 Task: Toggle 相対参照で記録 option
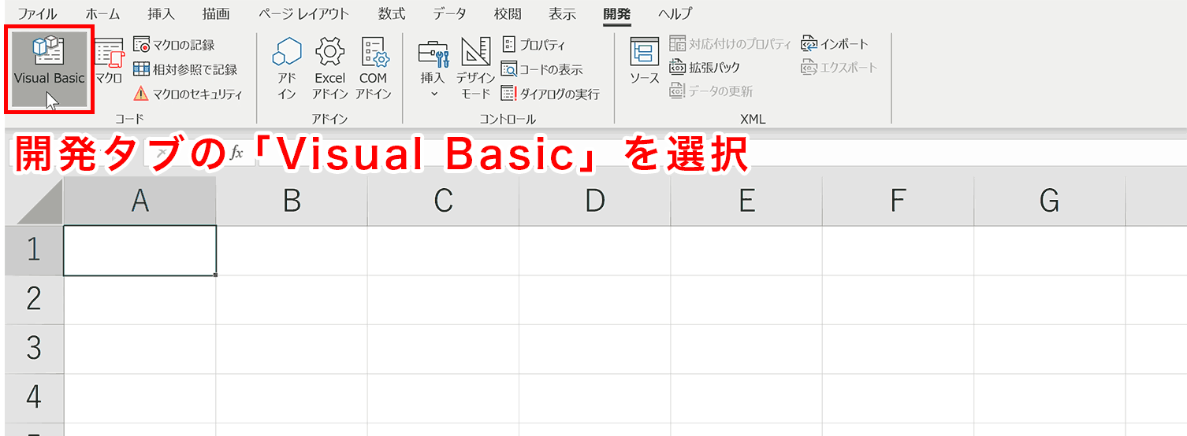184,69
